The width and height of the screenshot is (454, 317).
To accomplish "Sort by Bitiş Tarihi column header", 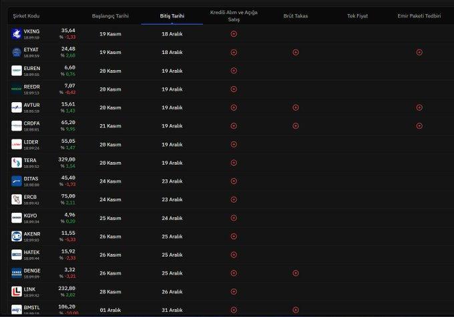I will [172, 16].
